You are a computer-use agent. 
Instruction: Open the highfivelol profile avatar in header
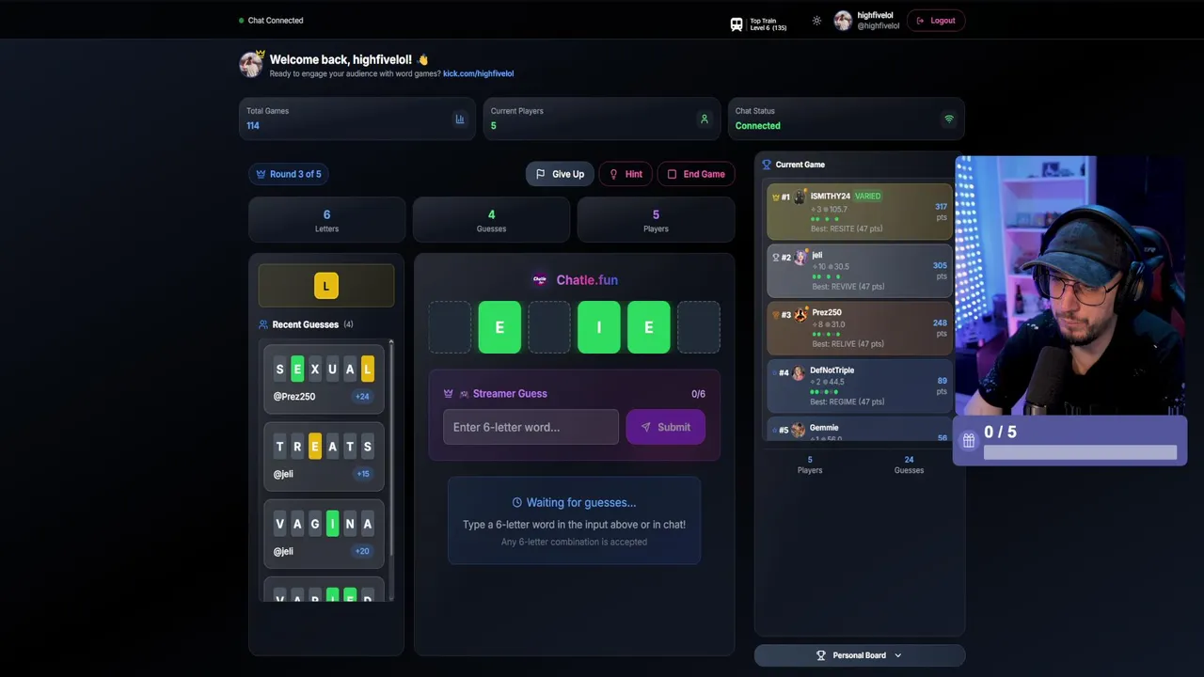click(843, 21)
